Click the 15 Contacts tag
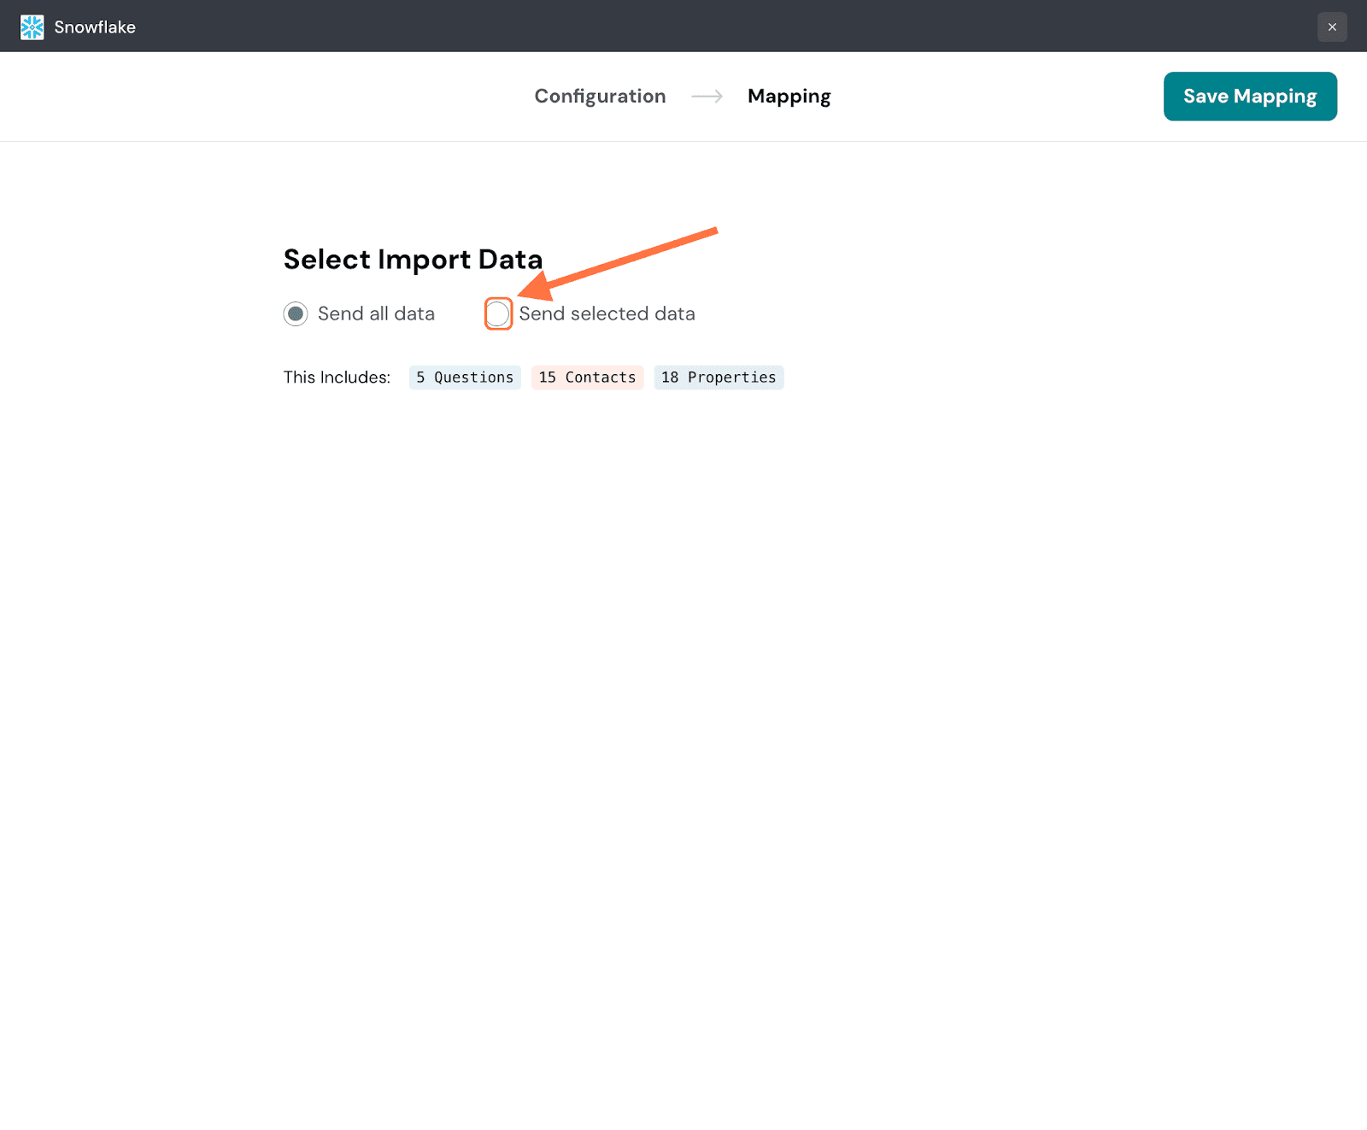Screen dimensions: 1367x1130 [587, 378]
